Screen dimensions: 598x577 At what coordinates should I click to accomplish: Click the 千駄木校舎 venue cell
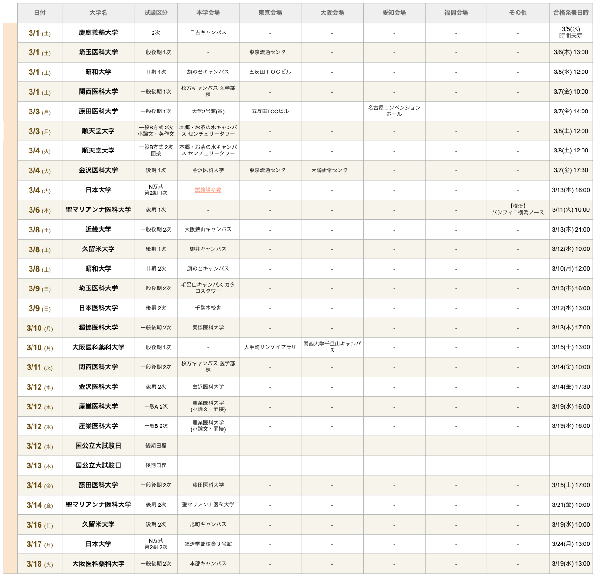point(208,308)
